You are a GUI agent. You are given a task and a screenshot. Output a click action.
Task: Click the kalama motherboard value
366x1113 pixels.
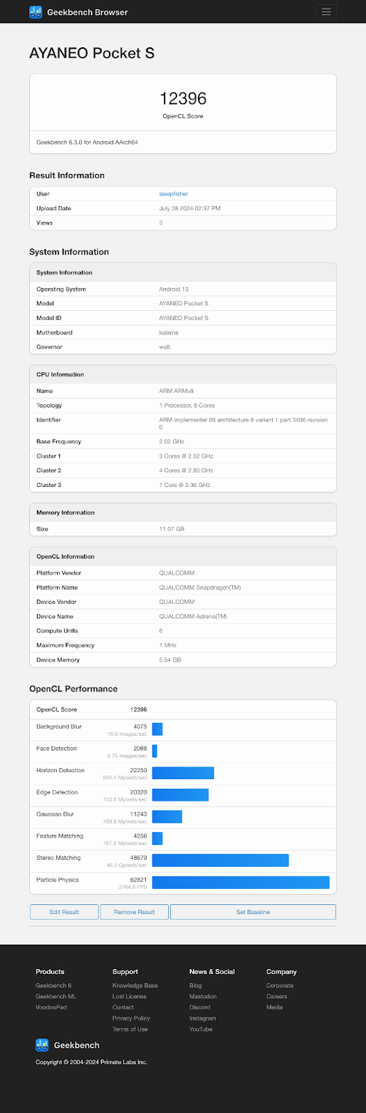(x=169, y=333)
